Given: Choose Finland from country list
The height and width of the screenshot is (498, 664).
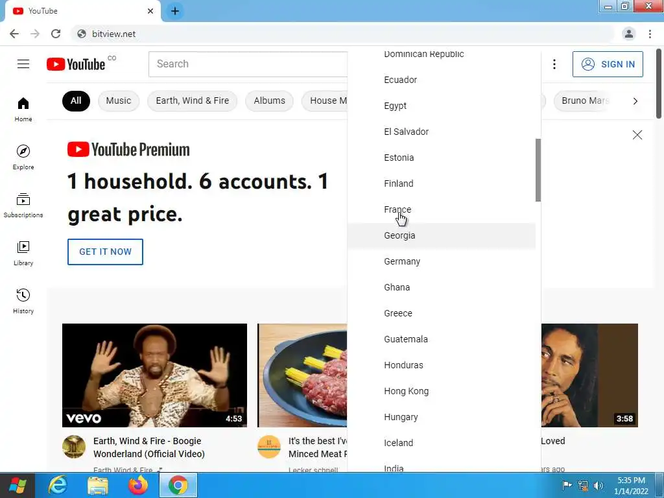Looking at the screenshot, I should click(441, 184).
